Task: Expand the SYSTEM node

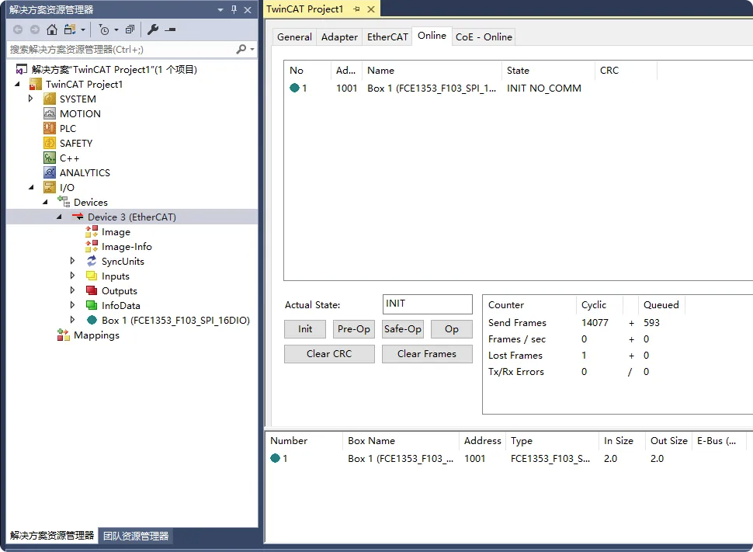Action: 31,99
